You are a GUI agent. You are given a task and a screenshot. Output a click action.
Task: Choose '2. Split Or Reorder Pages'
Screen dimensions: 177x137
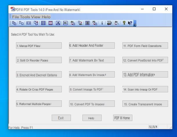tap(39, 60)
